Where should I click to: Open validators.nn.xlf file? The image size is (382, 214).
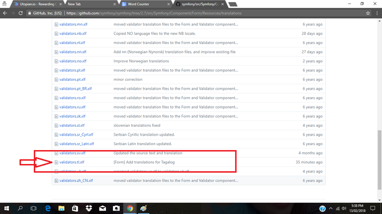[x=73, y=52]
